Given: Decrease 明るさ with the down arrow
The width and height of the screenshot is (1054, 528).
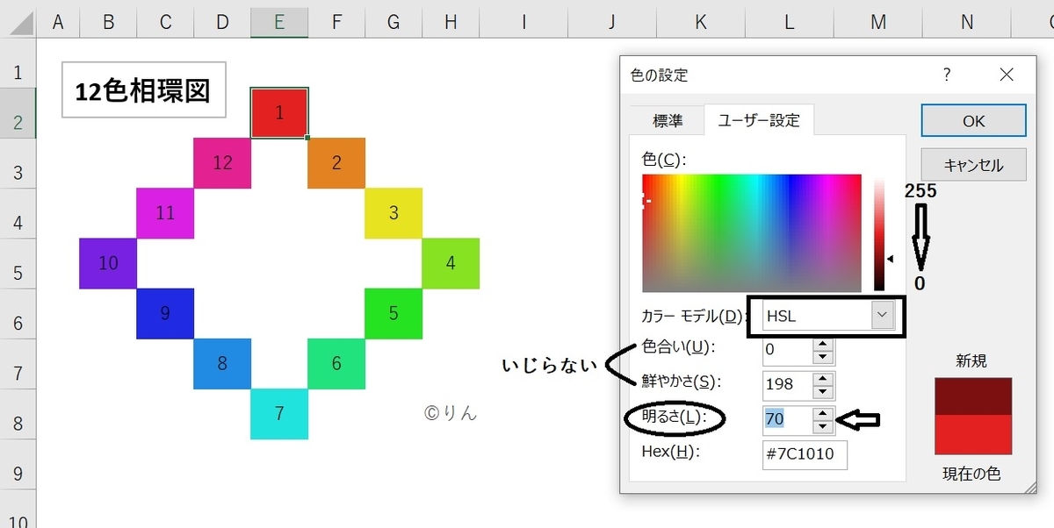Looking at the screenshot, I should 821,425.
